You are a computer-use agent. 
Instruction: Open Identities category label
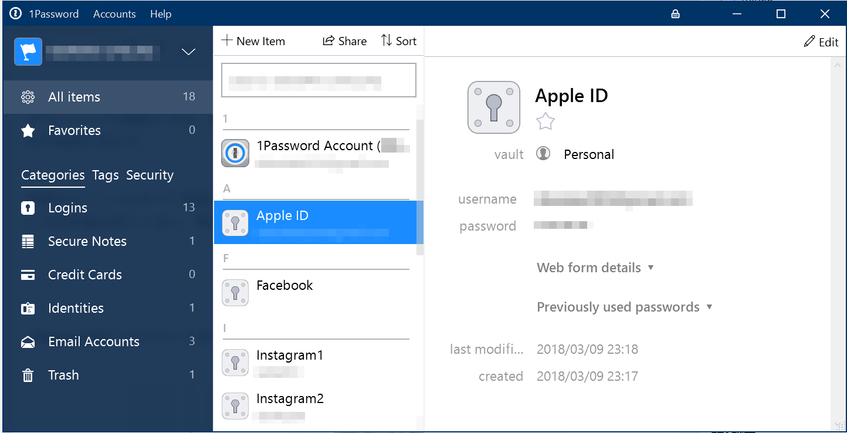pyautogui.click(x=76, y=308)
